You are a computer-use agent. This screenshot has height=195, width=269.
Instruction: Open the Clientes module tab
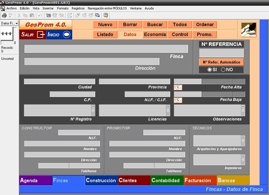134,180
